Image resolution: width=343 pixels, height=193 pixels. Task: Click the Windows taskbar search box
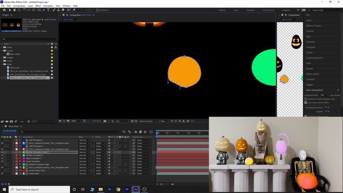(x=39, y=189)
